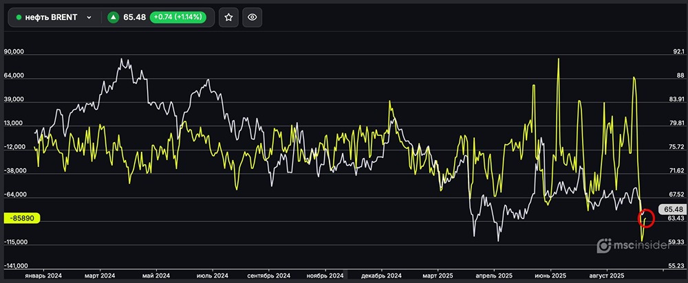This screenshot has width=688, height=283.
Task: Click the star favorite icon
Action: 228,17
